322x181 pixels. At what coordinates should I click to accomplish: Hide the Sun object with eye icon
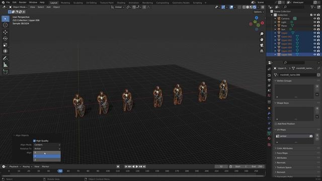[x=314, y=29]
